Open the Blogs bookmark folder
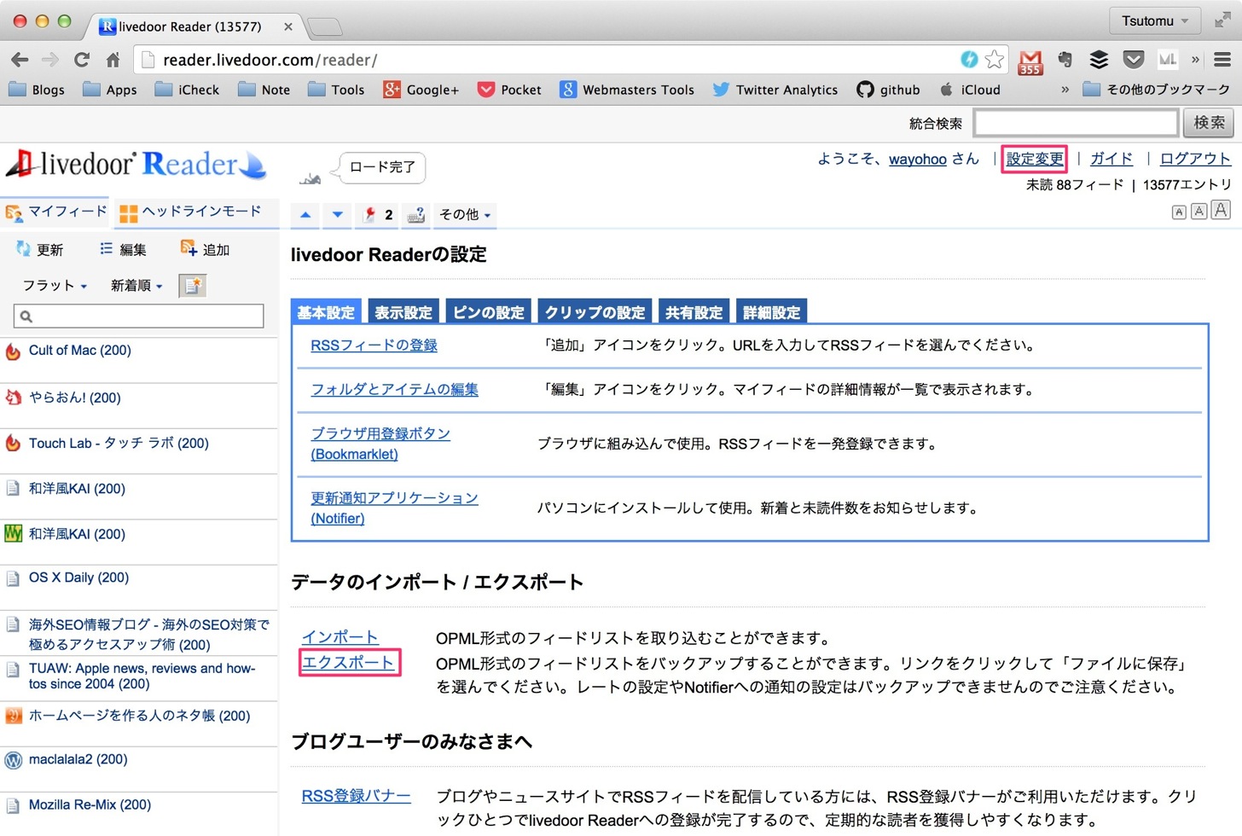Screen dimensions: 1242x836 (x=37, y=90)
